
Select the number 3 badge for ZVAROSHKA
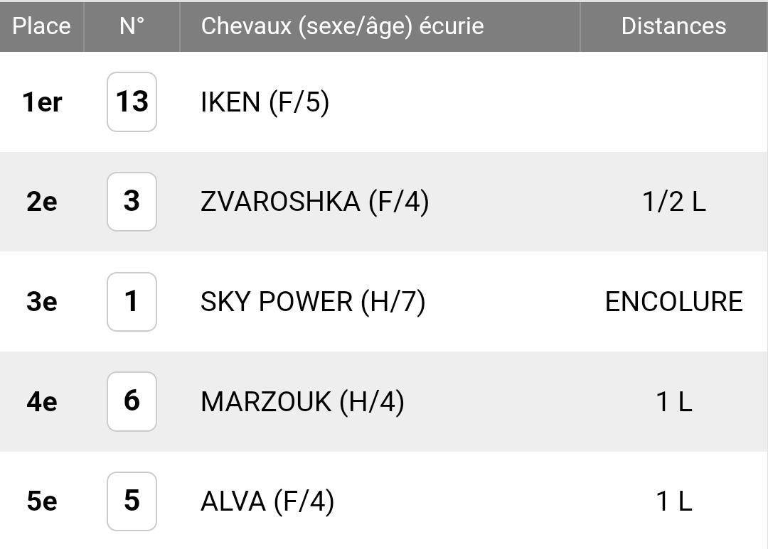(132, 202)
